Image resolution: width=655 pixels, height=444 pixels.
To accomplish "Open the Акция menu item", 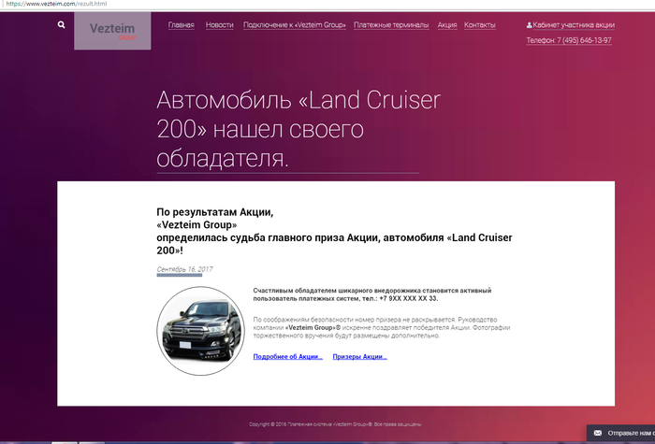I will pos(447,25).
